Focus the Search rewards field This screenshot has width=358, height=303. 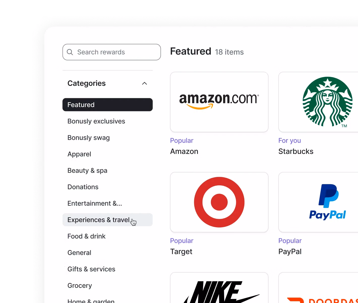tap(112, 52)
